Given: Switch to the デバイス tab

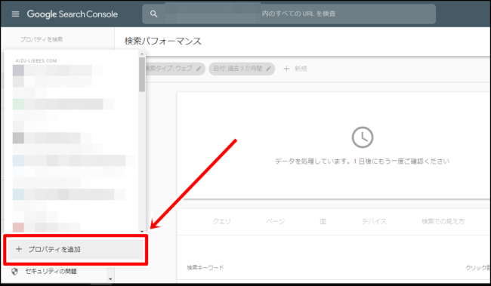Looking at the screenshot, I should (x=374, y=222).
